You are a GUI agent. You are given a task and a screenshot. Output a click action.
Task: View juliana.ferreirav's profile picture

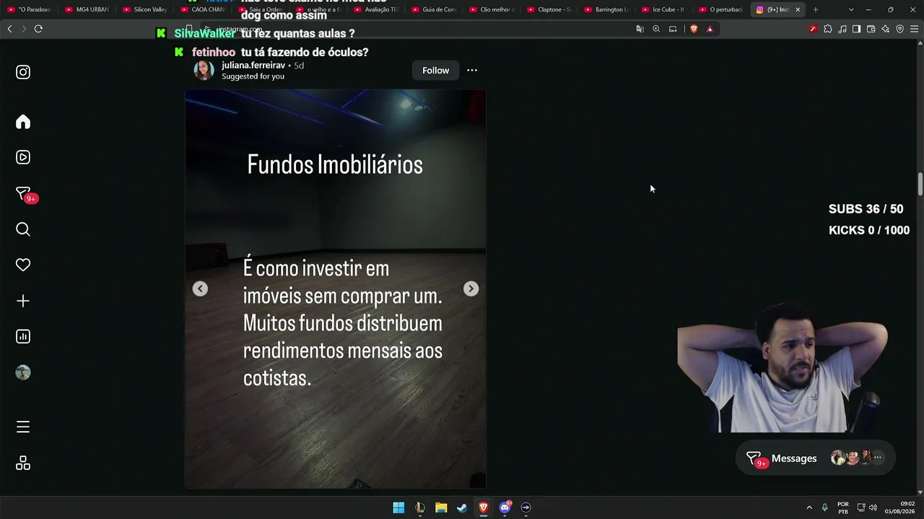point(204,70)
